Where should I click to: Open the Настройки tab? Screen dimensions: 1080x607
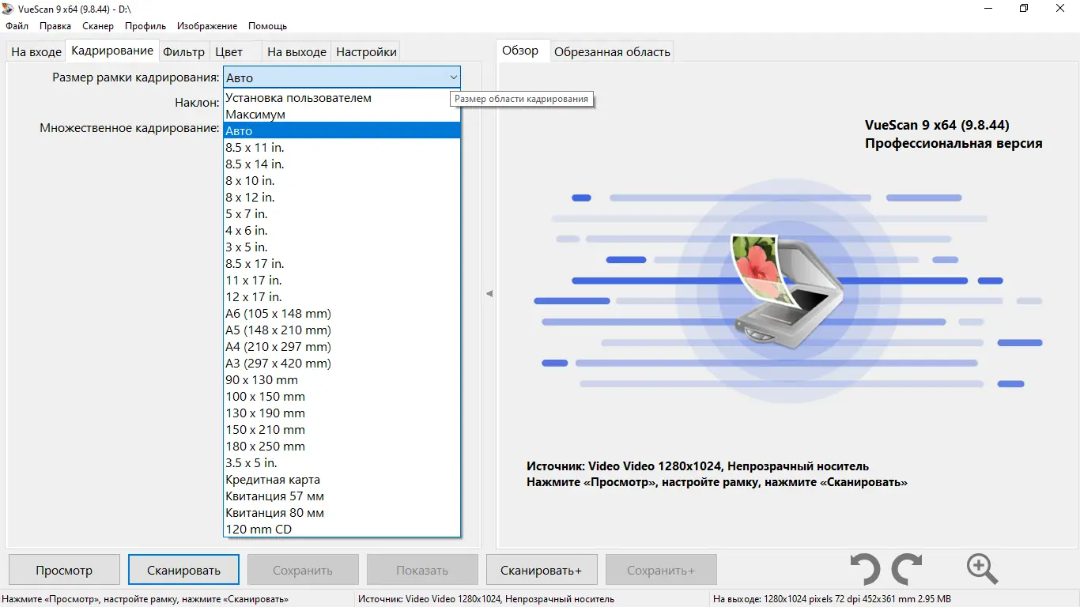366,51
